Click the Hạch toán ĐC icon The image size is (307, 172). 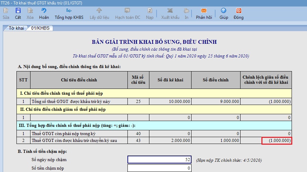click(127, 11)
